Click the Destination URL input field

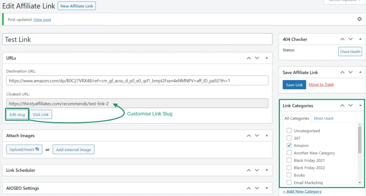[137, 81]
